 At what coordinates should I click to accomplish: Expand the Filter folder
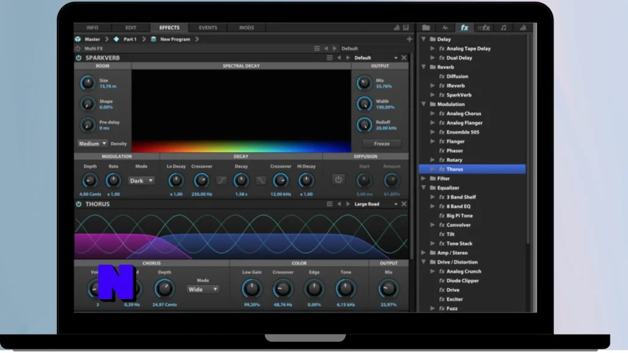point(423,178)
